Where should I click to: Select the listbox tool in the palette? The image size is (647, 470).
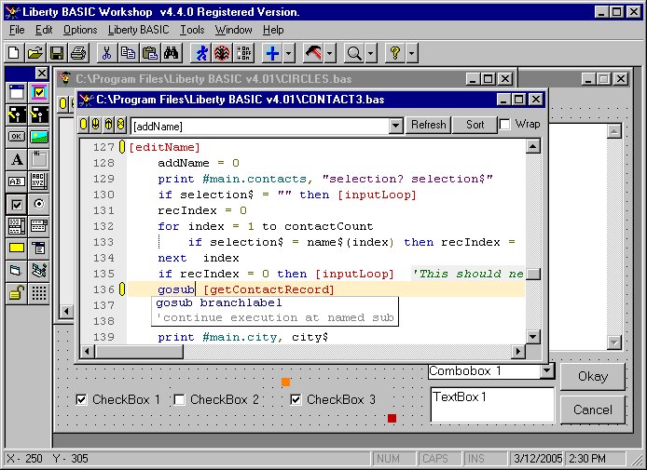click(x=17, y=226)
